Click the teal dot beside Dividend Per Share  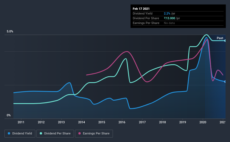[41, 133]
